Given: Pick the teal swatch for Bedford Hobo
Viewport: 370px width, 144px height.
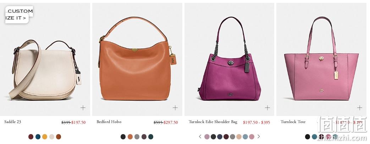Looking at the screenshot, I should point(150,137).
